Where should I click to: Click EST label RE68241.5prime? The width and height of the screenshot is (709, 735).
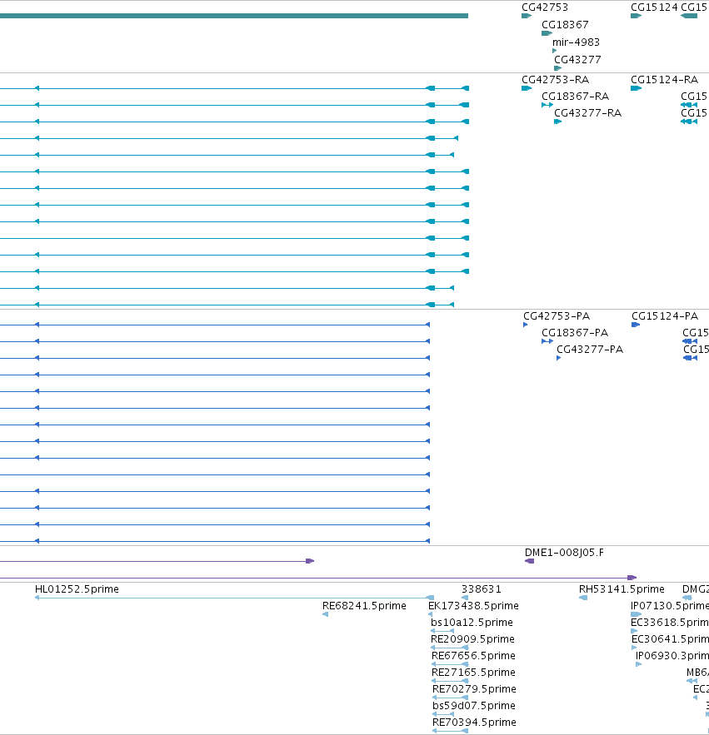tap(364, 606)
